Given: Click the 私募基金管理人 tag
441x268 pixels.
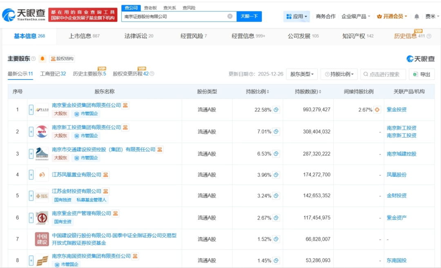Looking at the screenshot, I should click(x=91, y=200).
